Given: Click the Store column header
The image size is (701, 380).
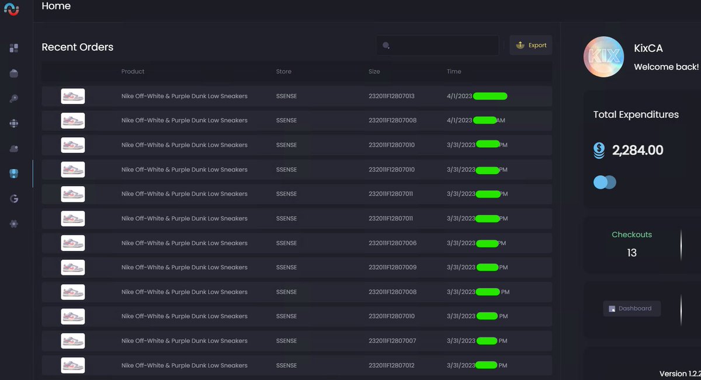Looking at the screenshot, I should (284, 72).
